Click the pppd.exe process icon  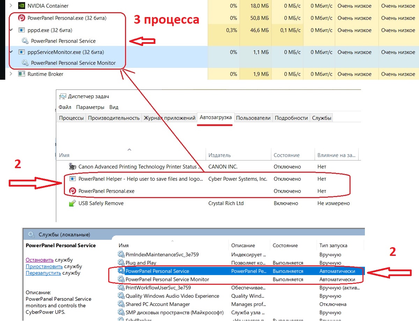pyautogui.click(x=22, y=30)
